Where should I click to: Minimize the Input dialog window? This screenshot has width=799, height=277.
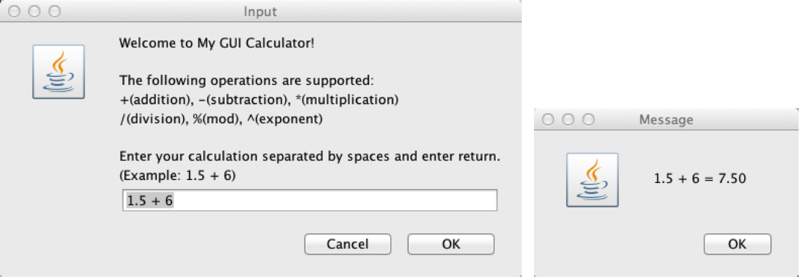34,11
